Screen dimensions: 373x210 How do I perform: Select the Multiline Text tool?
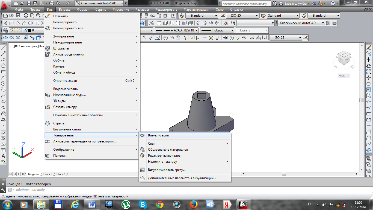pyautogui.click(x=3, y=156)
